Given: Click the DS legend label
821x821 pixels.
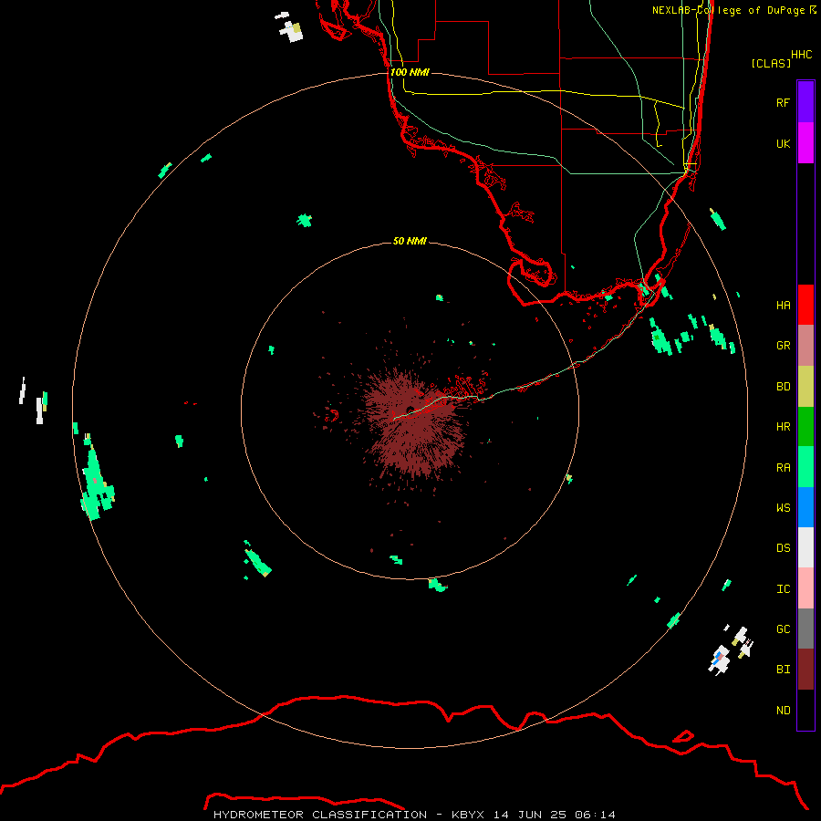Looking at the screenshot, I should [783, 548].
